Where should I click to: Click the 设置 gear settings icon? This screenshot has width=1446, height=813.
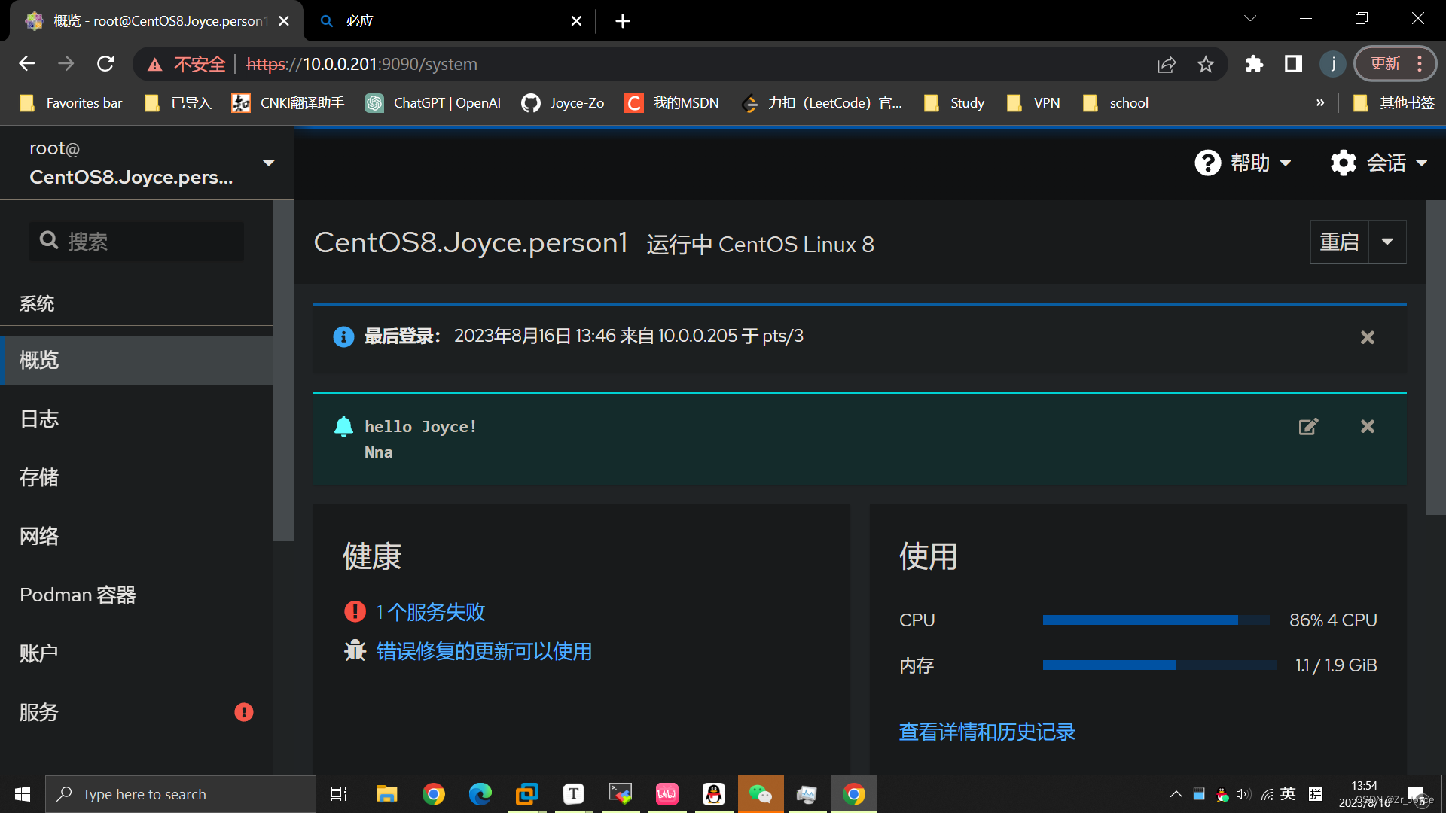(1343, 162)
